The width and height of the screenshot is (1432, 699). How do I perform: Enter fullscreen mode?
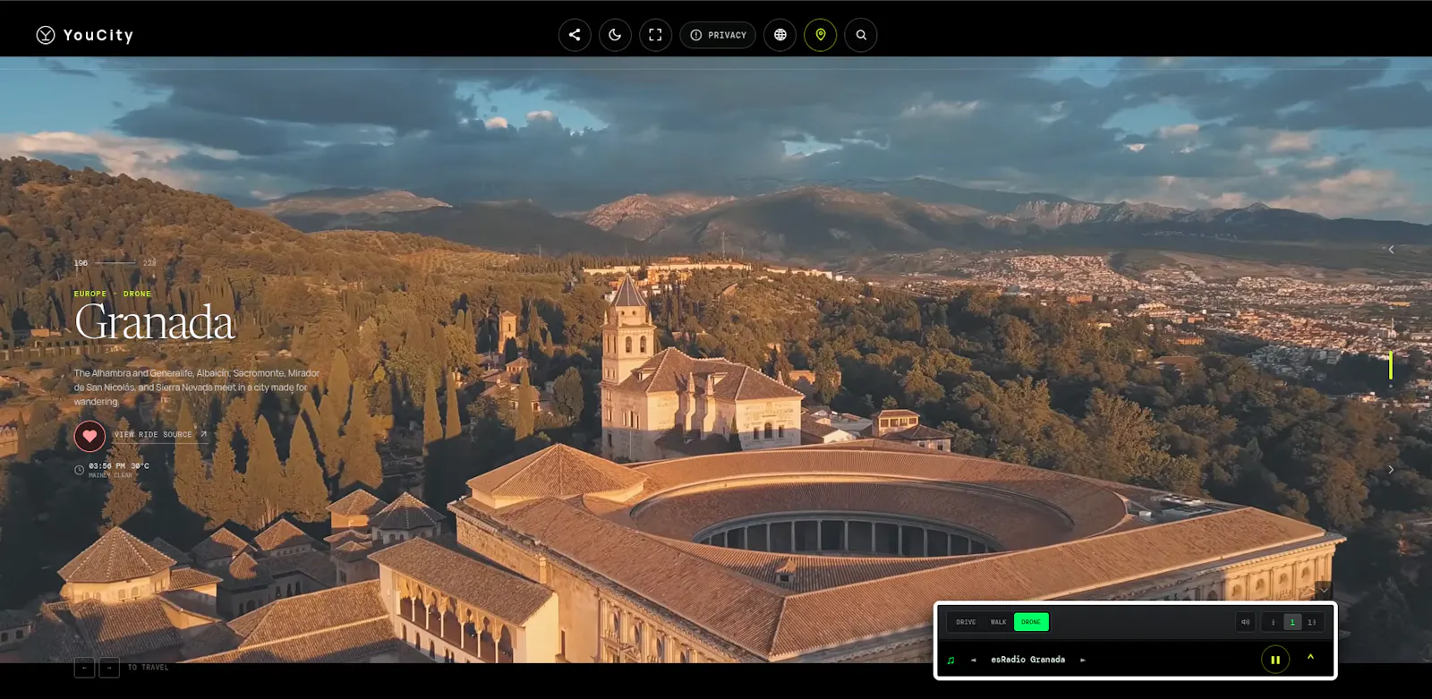click(x=655, y=35)
